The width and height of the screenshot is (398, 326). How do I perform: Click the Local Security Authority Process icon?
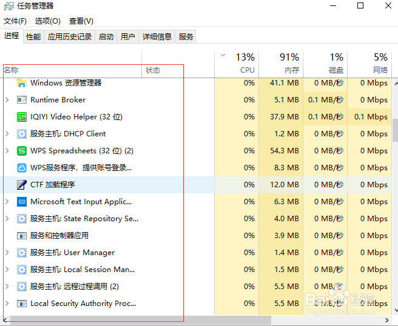point(22,304)
